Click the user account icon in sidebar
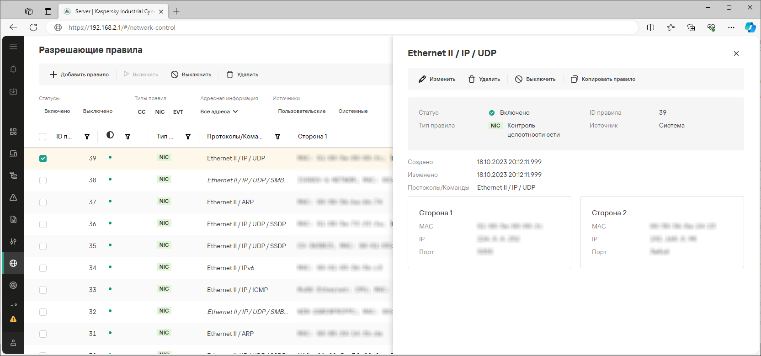The image size is (761, 356). pos(13,343)
